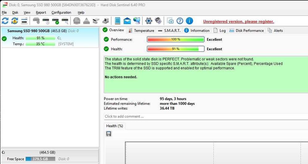Click the save floppy icon below Health (%)
Screen dimensions: 308x164
[109, 134]
